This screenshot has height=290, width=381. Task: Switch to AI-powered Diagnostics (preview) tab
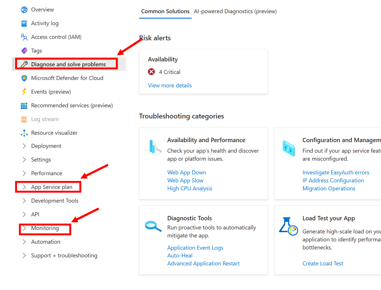pos(235,11)
